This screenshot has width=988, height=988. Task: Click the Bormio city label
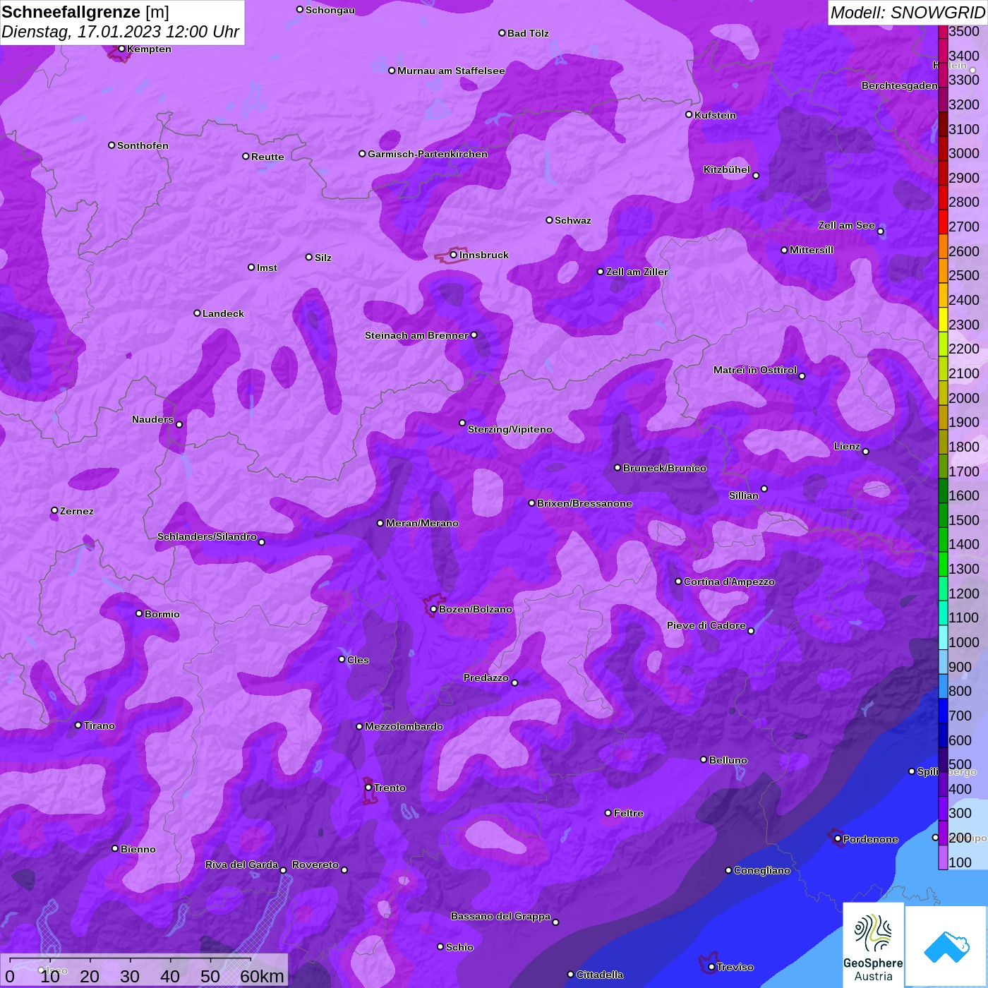pyautogui.click(x=162, y=614)
